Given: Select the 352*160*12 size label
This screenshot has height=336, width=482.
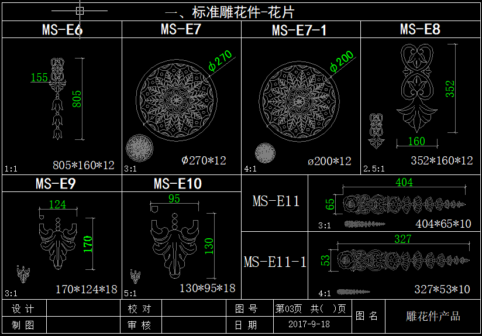Looking at the screenshot, I should pos(442,160).
